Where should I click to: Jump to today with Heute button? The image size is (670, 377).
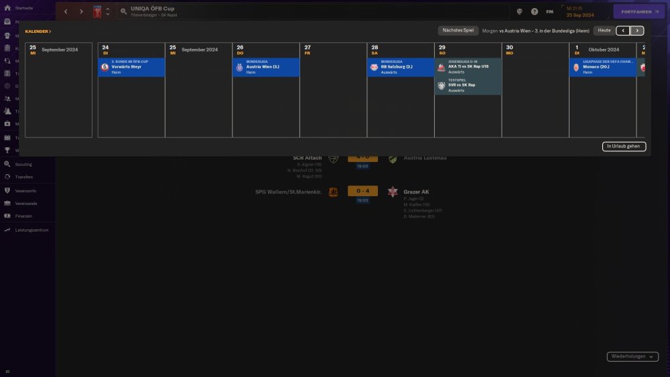pyautogui.click(x=604, y=31)
